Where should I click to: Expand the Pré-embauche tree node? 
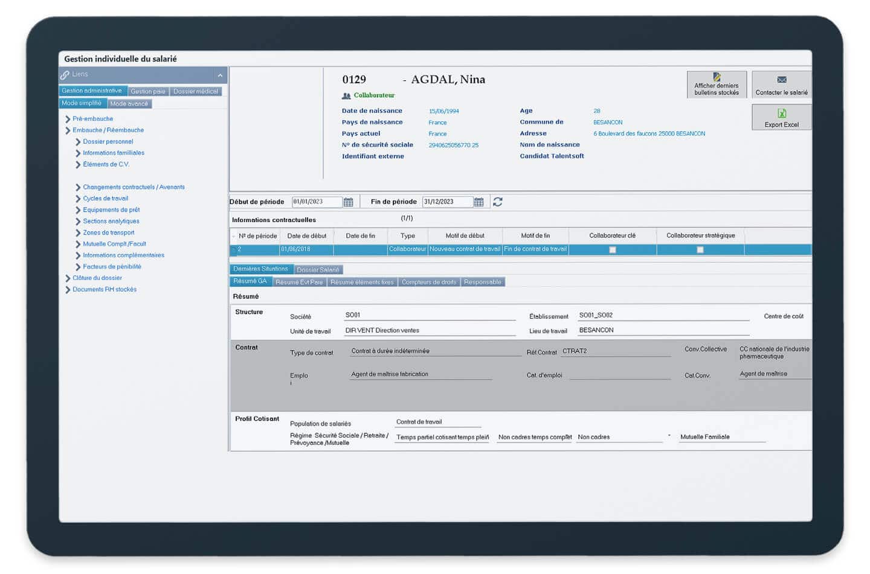point(68,119)
